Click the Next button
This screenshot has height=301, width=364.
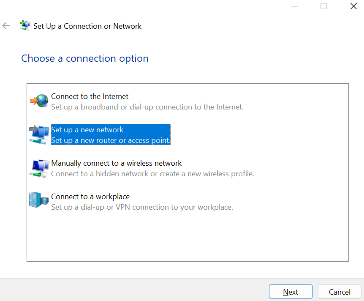291,291
